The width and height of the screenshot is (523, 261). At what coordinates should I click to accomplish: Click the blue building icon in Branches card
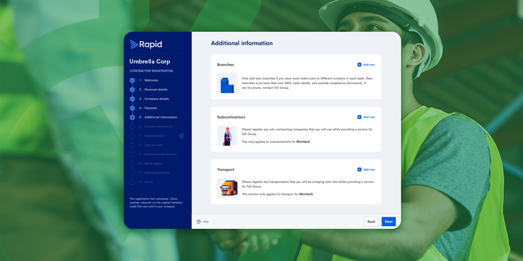click(227, 84)
